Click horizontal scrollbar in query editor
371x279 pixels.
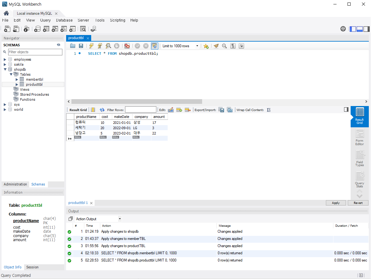(x=137, y=102)
